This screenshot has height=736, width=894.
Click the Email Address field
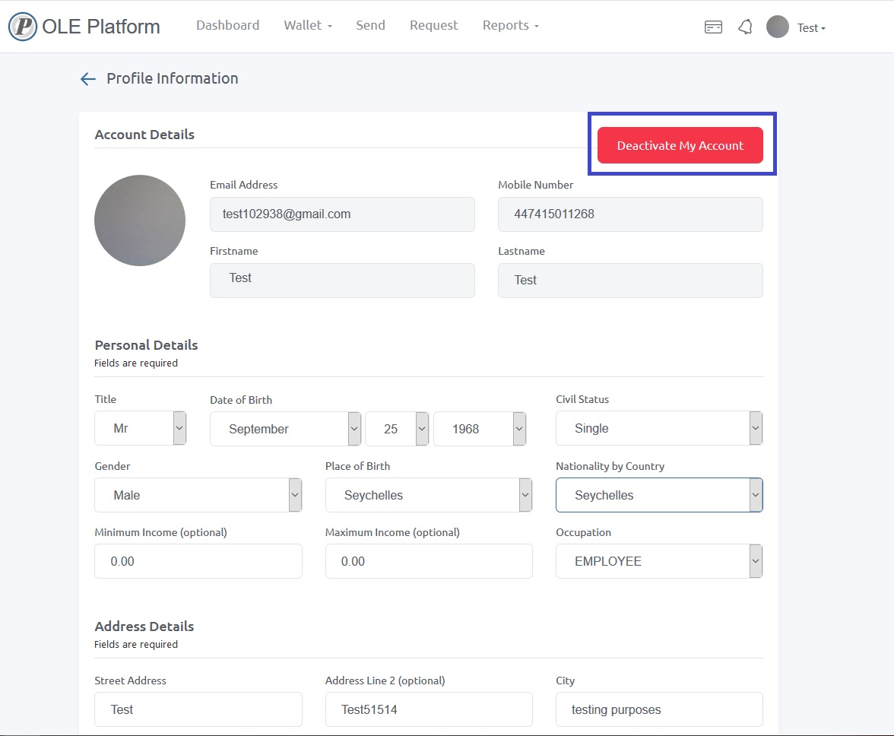tap(342, 214)
